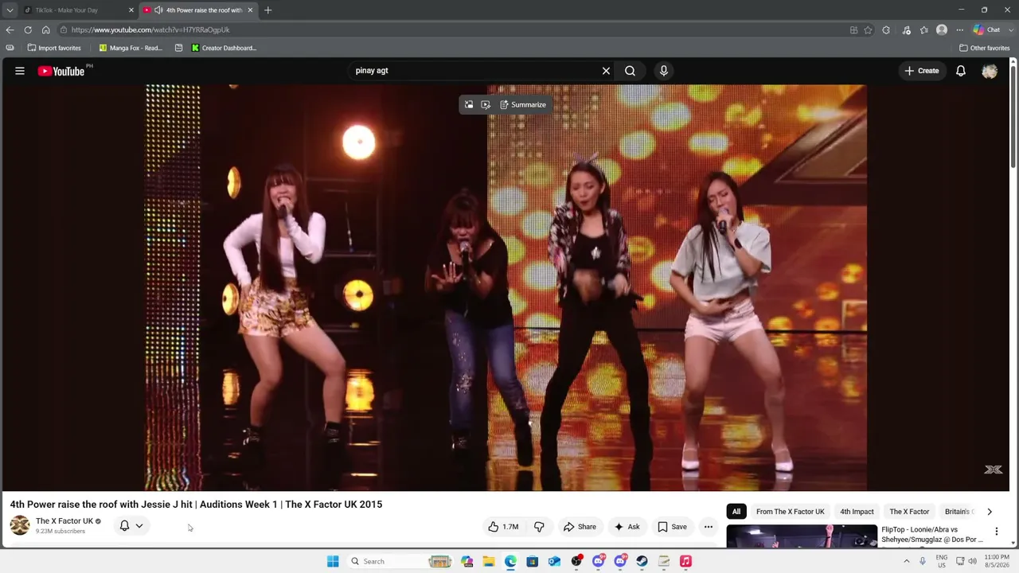Click the Create button

[922, 71]
